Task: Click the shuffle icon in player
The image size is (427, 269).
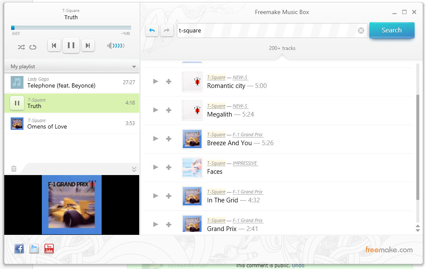Action: [21, 47]
